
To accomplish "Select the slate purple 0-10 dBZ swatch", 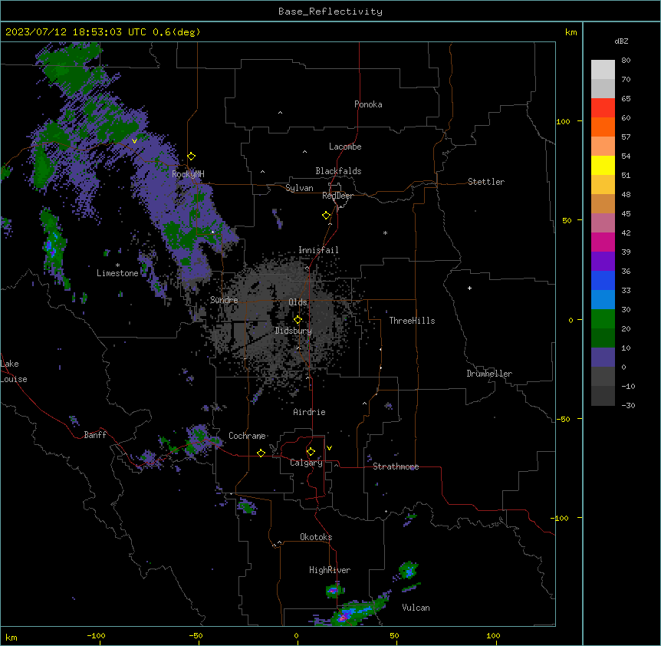I will [x=603, y=358].
